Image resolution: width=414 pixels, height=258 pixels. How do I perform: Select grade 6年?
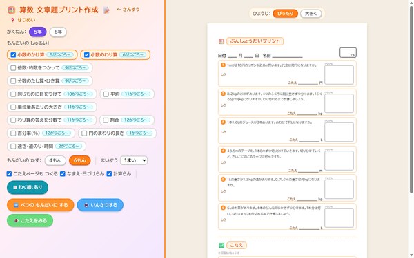tap(58, 32)
